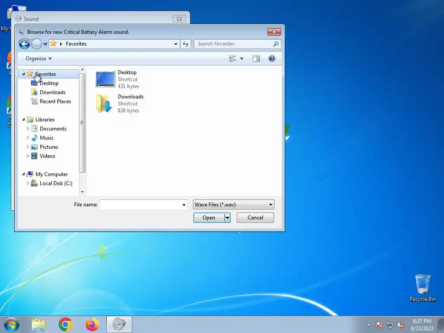
Task: Open the network tray icon
Action: pos(390,325)
